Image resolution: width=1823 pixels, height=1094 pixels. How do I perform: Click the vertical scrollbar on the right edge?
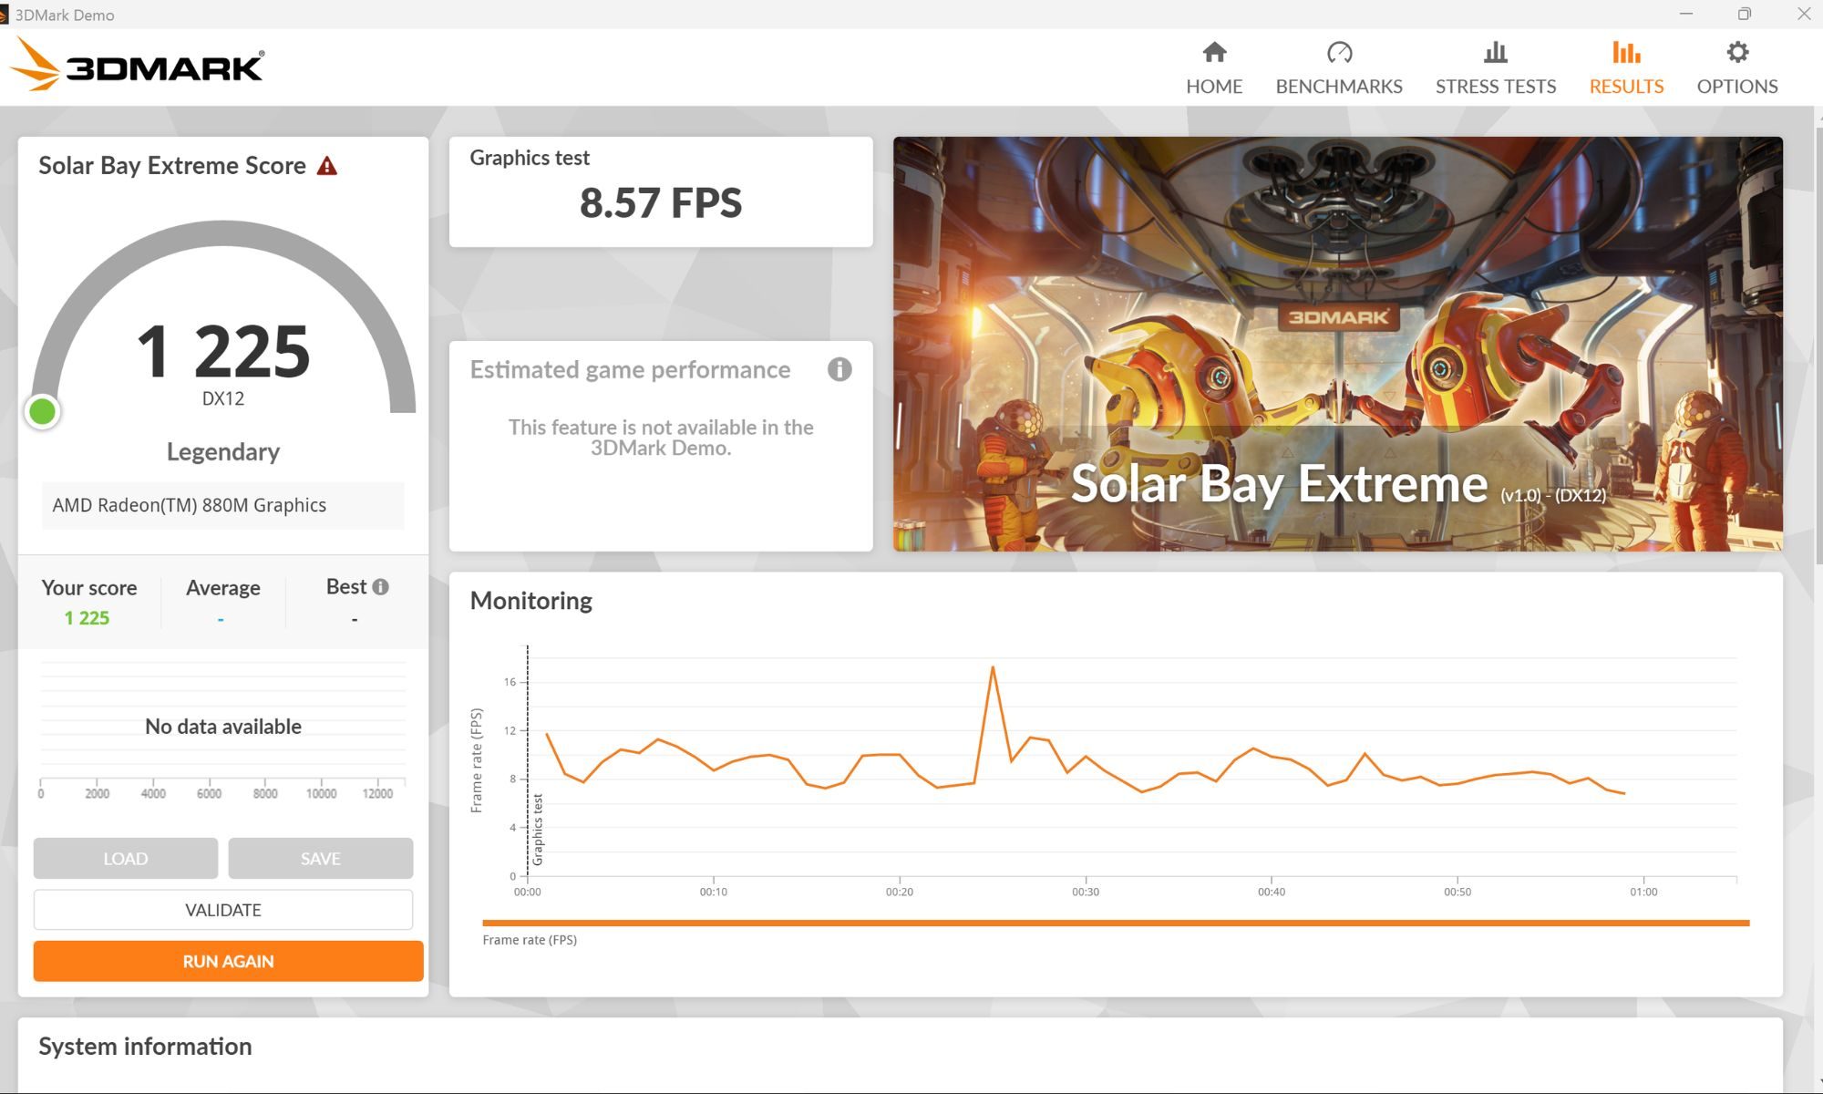point(1818,346)
